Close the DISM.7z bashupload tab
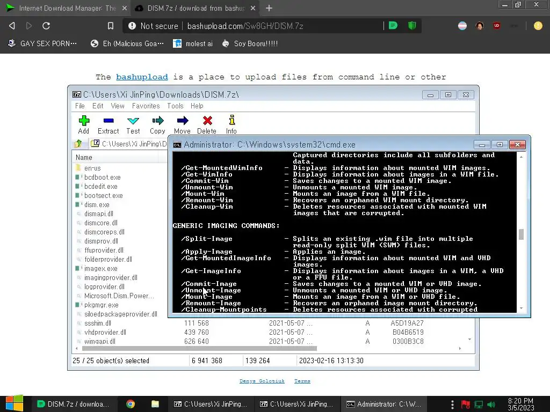This screenshot has height=412, width=550. point(253,8)
